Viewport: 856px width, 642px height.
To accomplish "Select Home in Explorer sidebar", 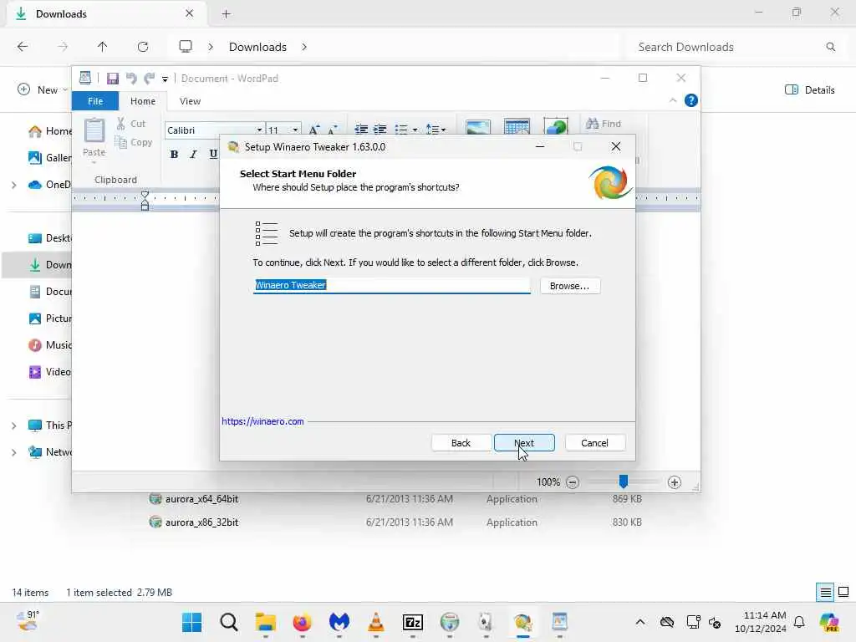I will [49, 131].
